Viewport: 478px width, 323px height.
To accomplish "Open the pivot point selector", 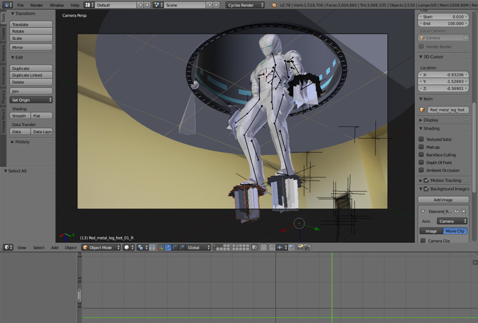I will tap(142, 247).
